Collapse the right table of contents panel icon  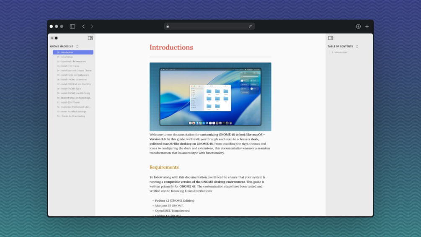click(x=331, y=38)
